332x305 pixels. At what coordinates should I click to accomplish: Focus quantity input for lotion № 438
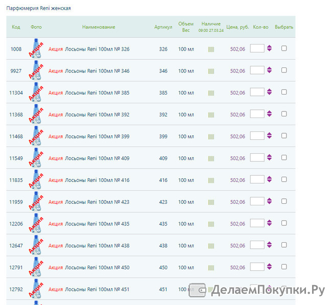pos(257,245)
